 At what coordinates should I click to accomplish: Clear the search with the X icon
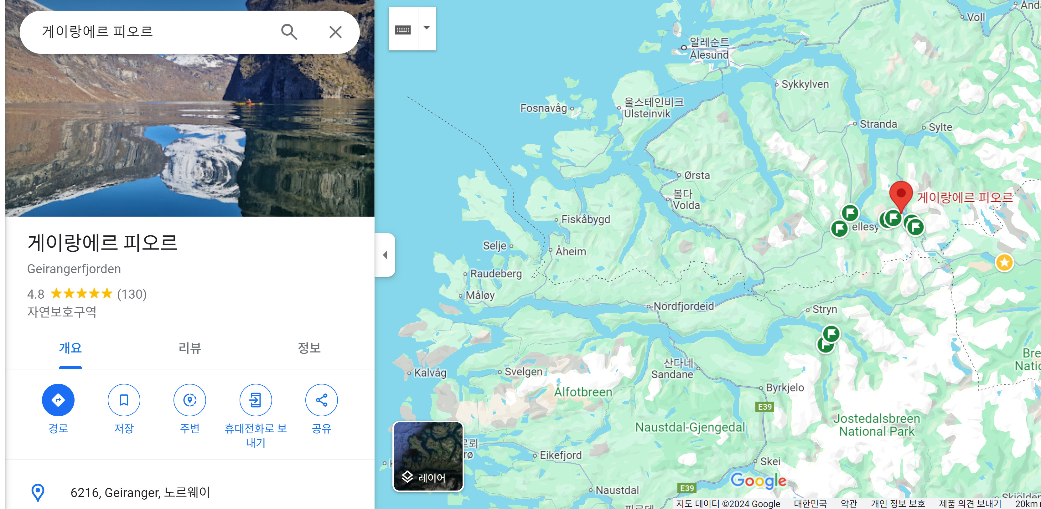pos(335,32)
